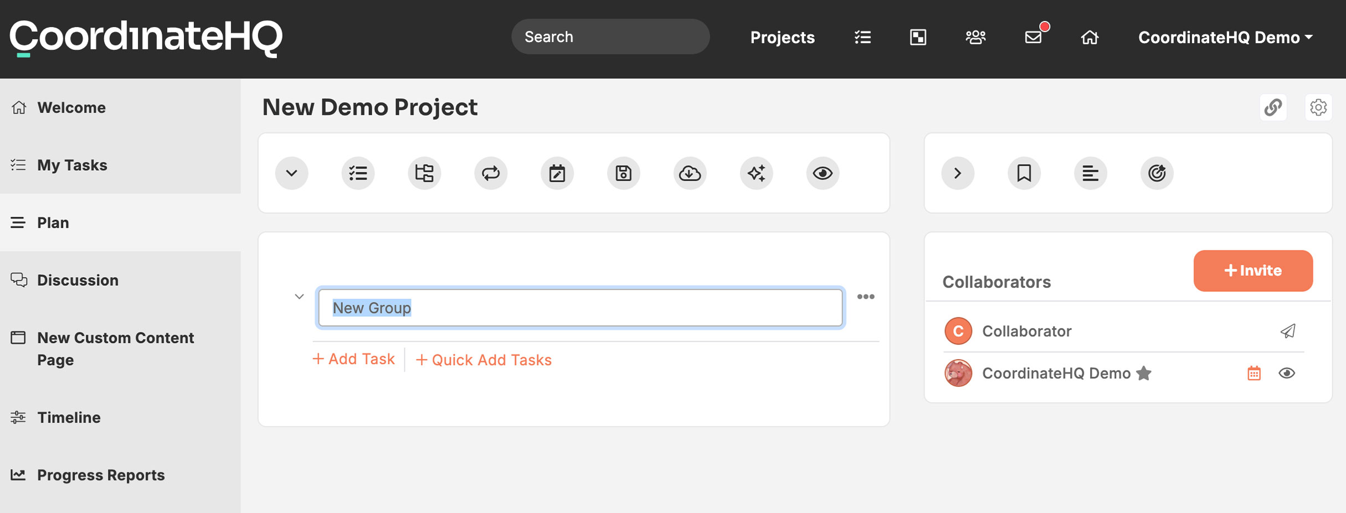Open the New Group three-dot menu
The width and height of the screenshot is (1346, 513).
pos(866,297)
